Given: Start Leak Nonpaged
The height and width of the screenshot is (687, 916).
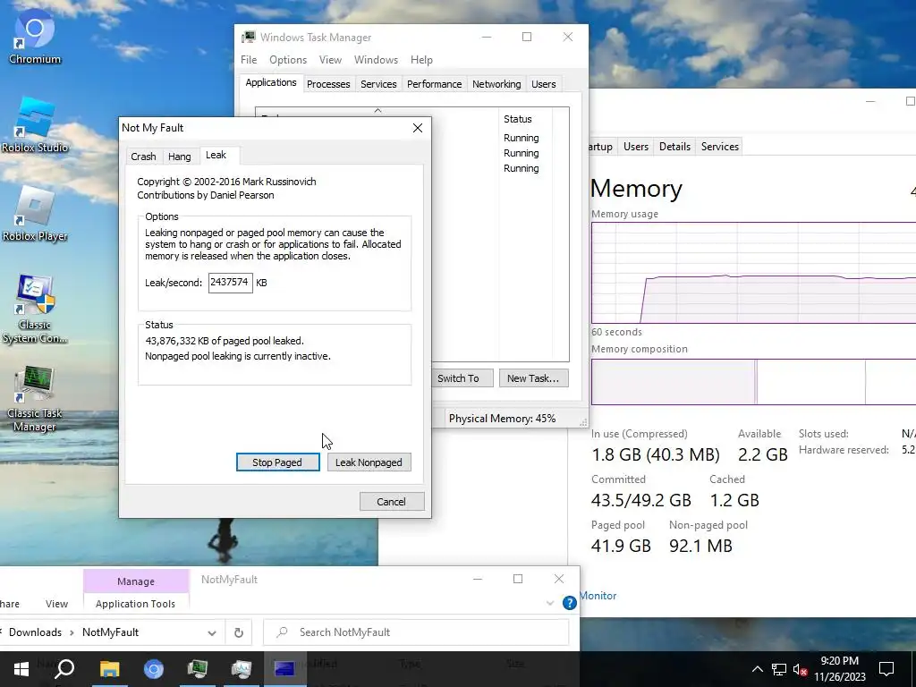Looking at the screenshot, I should click(369, 462).
